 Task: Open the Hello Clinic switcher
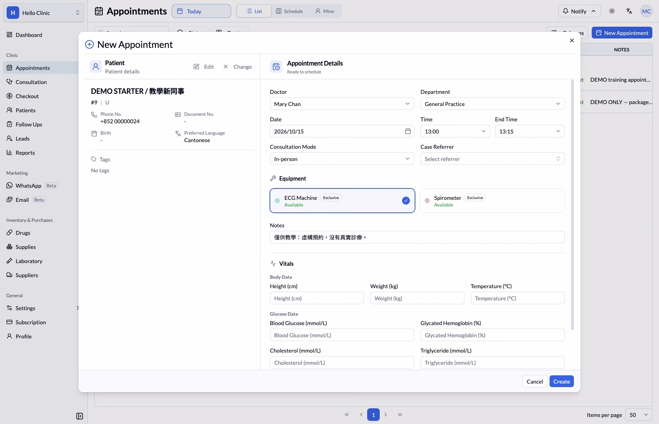pos(44,13)
